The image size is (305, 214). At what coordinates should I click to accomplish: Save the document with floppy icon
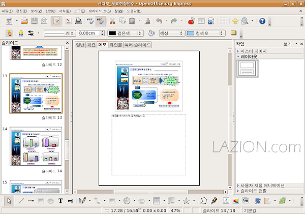coord(34,21)
